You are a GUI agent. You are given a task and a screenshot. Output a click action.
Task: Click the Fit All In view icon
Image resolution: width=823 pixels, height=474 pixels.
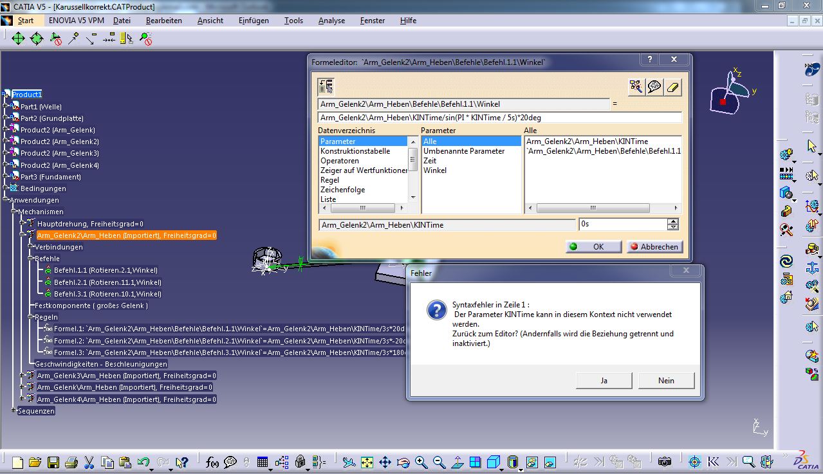[x=367, y=462]
